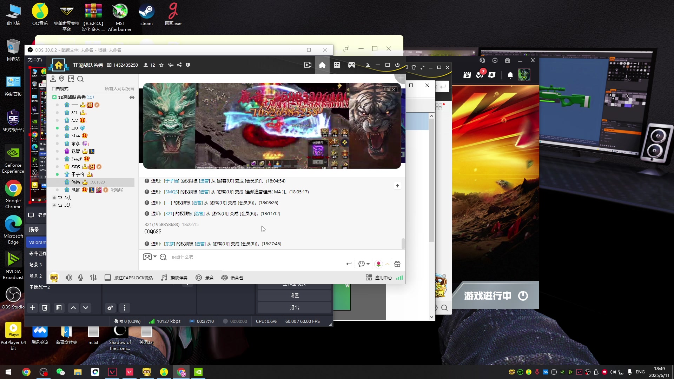The image size is (674, 379).
Task: Open the channel notice board icon
Action: pos(71,79)
